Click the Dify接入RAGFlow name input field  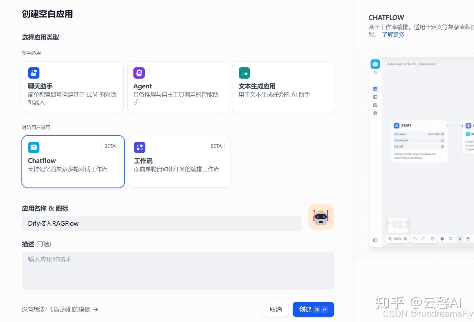162,223
